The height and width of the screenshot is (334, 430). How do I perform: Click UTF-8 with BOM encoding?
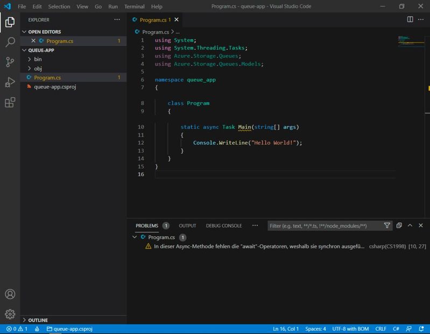pos(350,329)
